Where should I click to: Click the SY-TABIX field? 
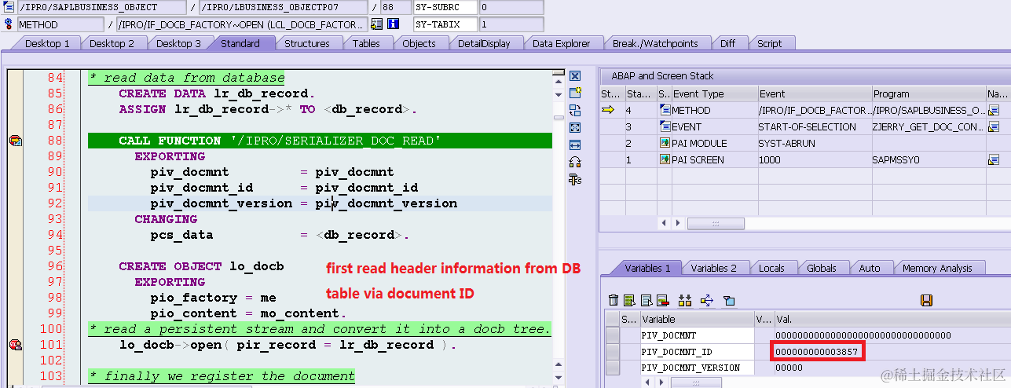(445, 24)
